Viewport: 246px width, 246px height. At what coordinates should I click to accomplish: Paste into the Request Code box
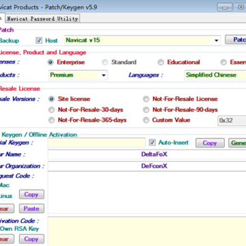[31, 208]
